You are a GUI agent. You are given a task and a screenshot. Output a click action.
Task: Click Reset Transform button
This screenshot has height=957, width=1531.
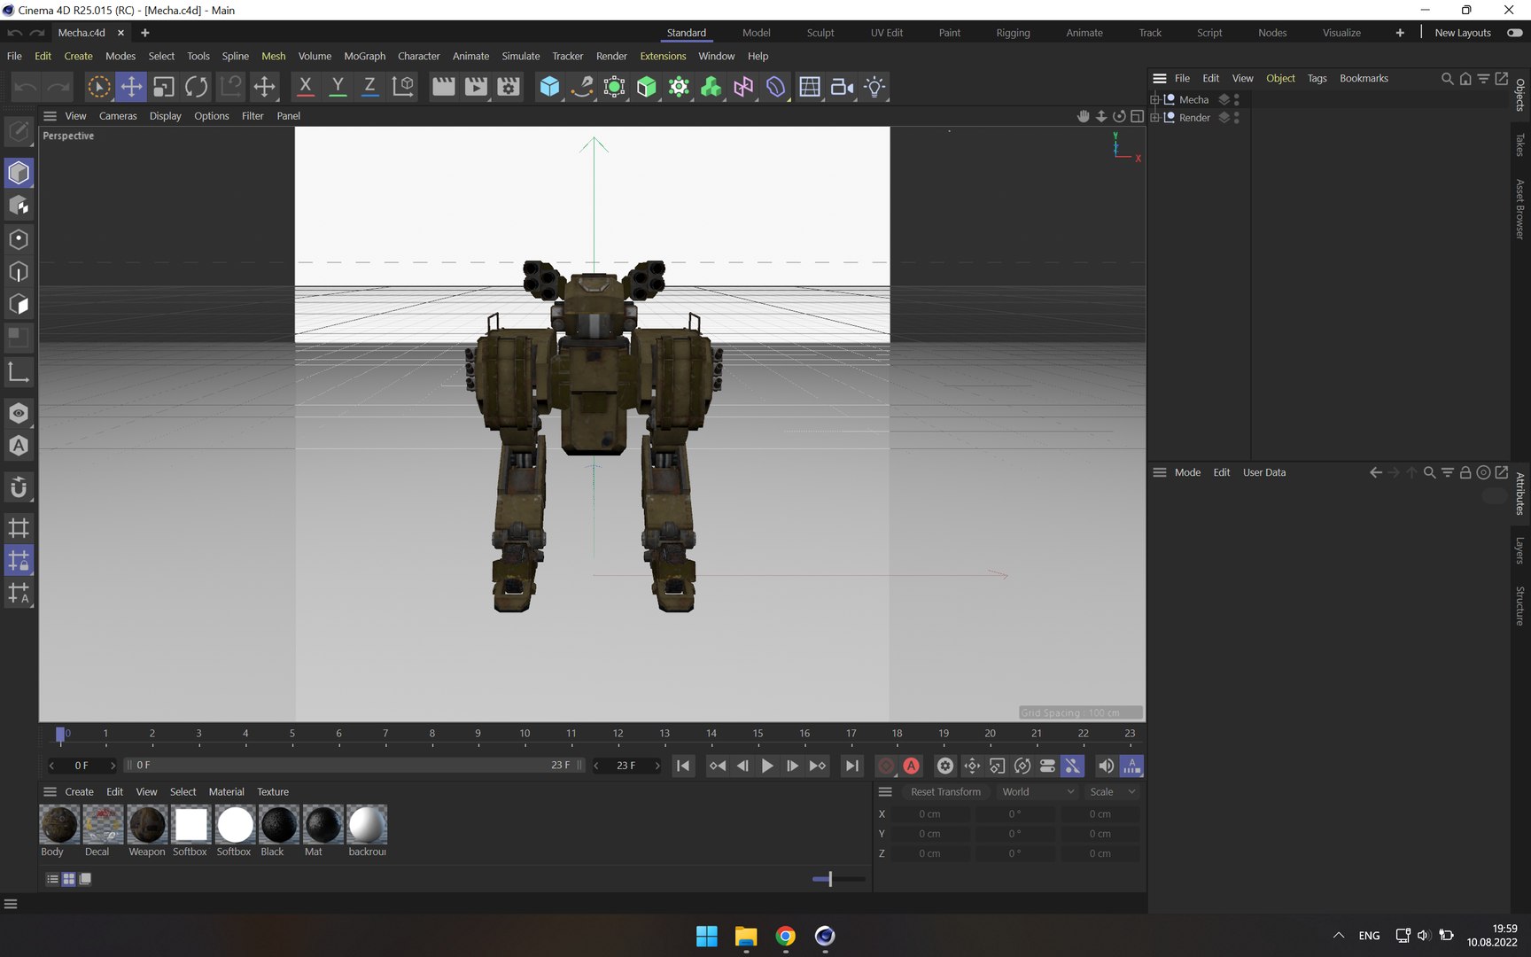coord(945,792)
